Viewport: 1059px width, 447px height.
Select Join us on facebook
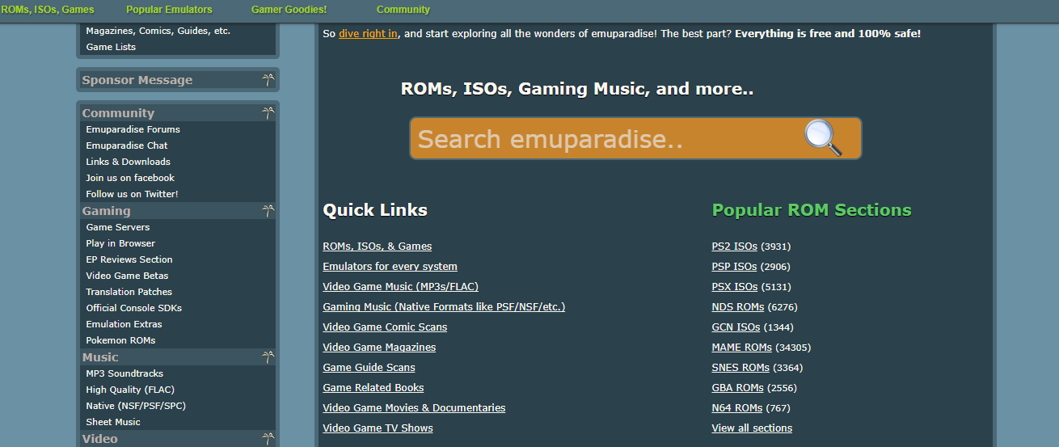pos(130,178)
